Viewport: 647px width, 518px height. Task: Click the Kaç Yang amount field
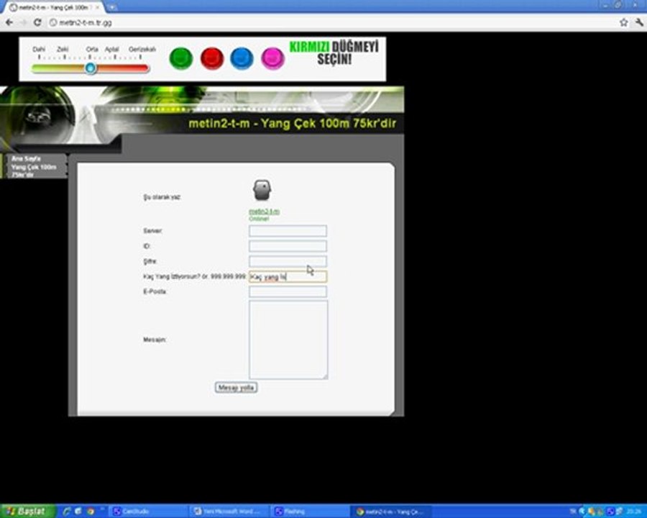point(288,276)
